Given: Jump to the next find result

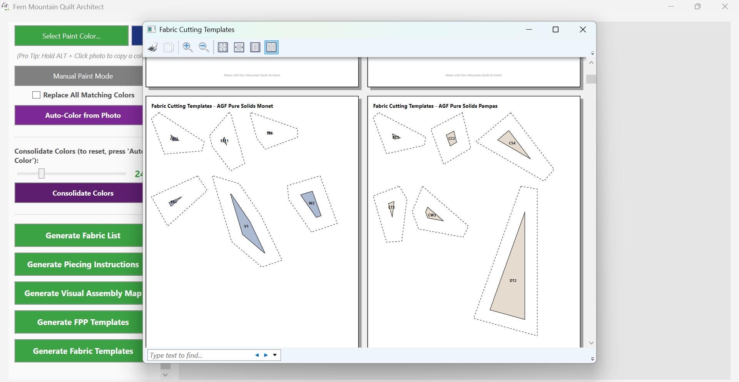Looking at the screenshot, I should point(266,355).
